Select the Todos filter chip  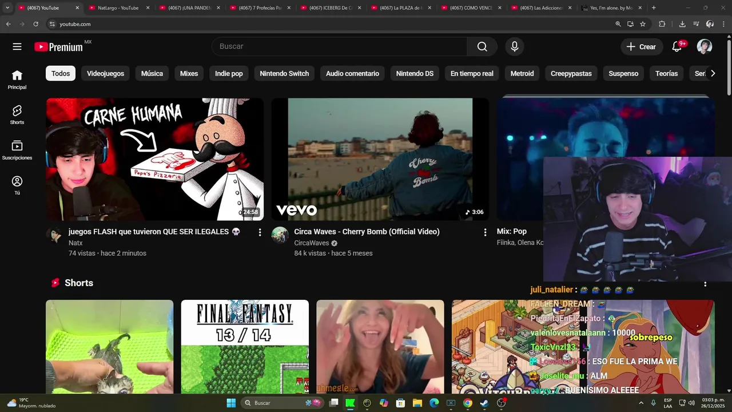coord(61,73)
